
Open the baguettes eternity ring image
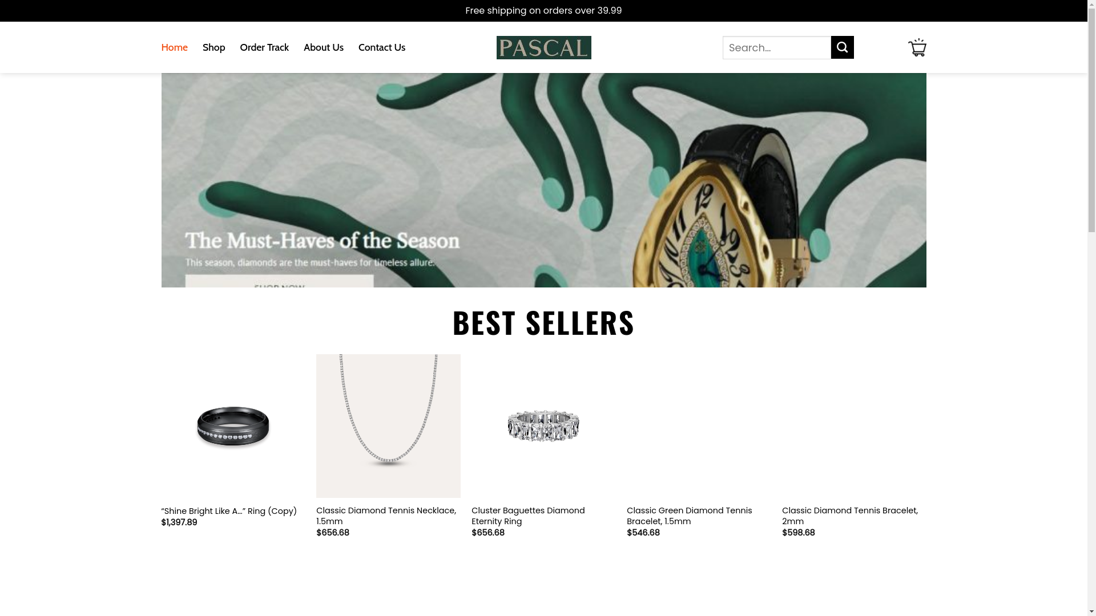tap(543, 425)
